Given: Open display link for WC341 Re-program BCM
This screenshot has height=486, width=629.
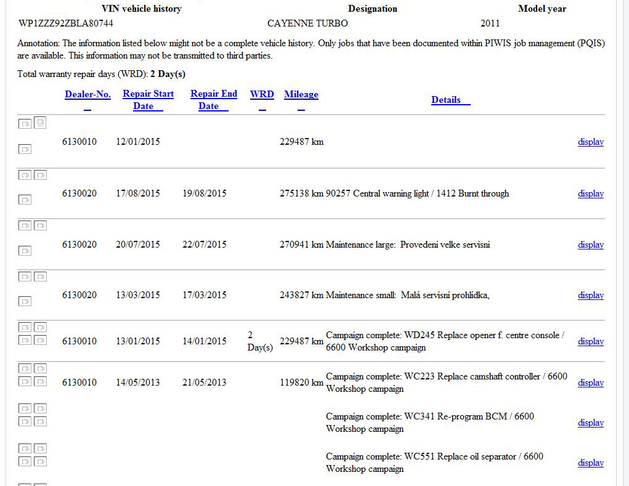Looking at the screenshot, I should click(590, 423).
